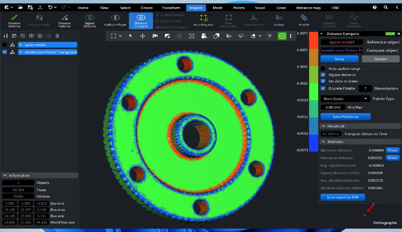Click the Update button
This screenshot has height=232, width=402.
[381, 59]
